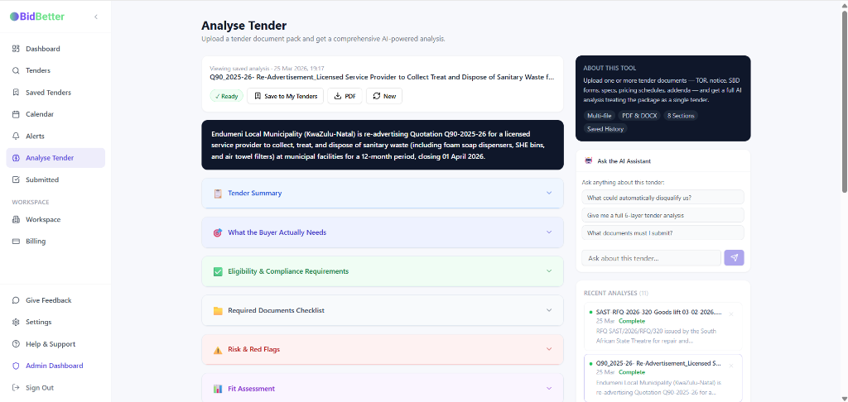Image resolution: width=848 pixels, height=402 pixels.
Task: Click the AI Assistant robot icon
Action: 589,160
